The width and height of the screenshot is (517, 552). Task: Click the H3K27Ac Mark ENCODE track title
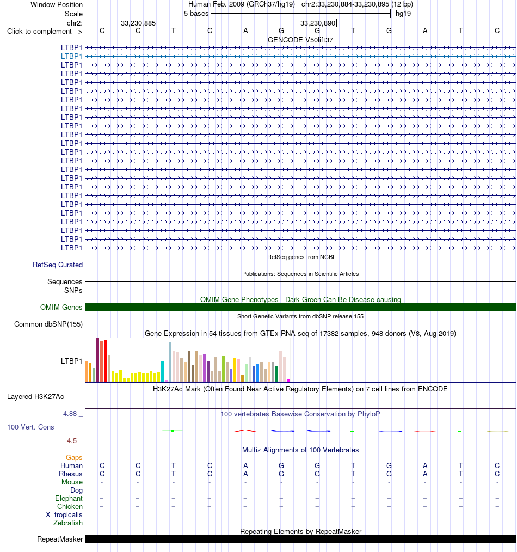300,389
